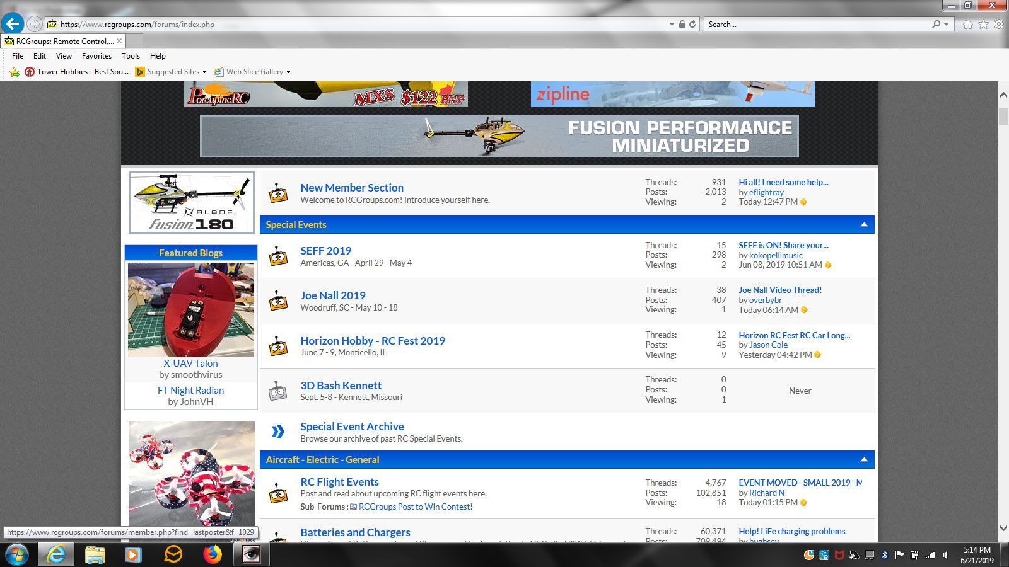Click the page scrollbar down arrow

[1003, 529]
